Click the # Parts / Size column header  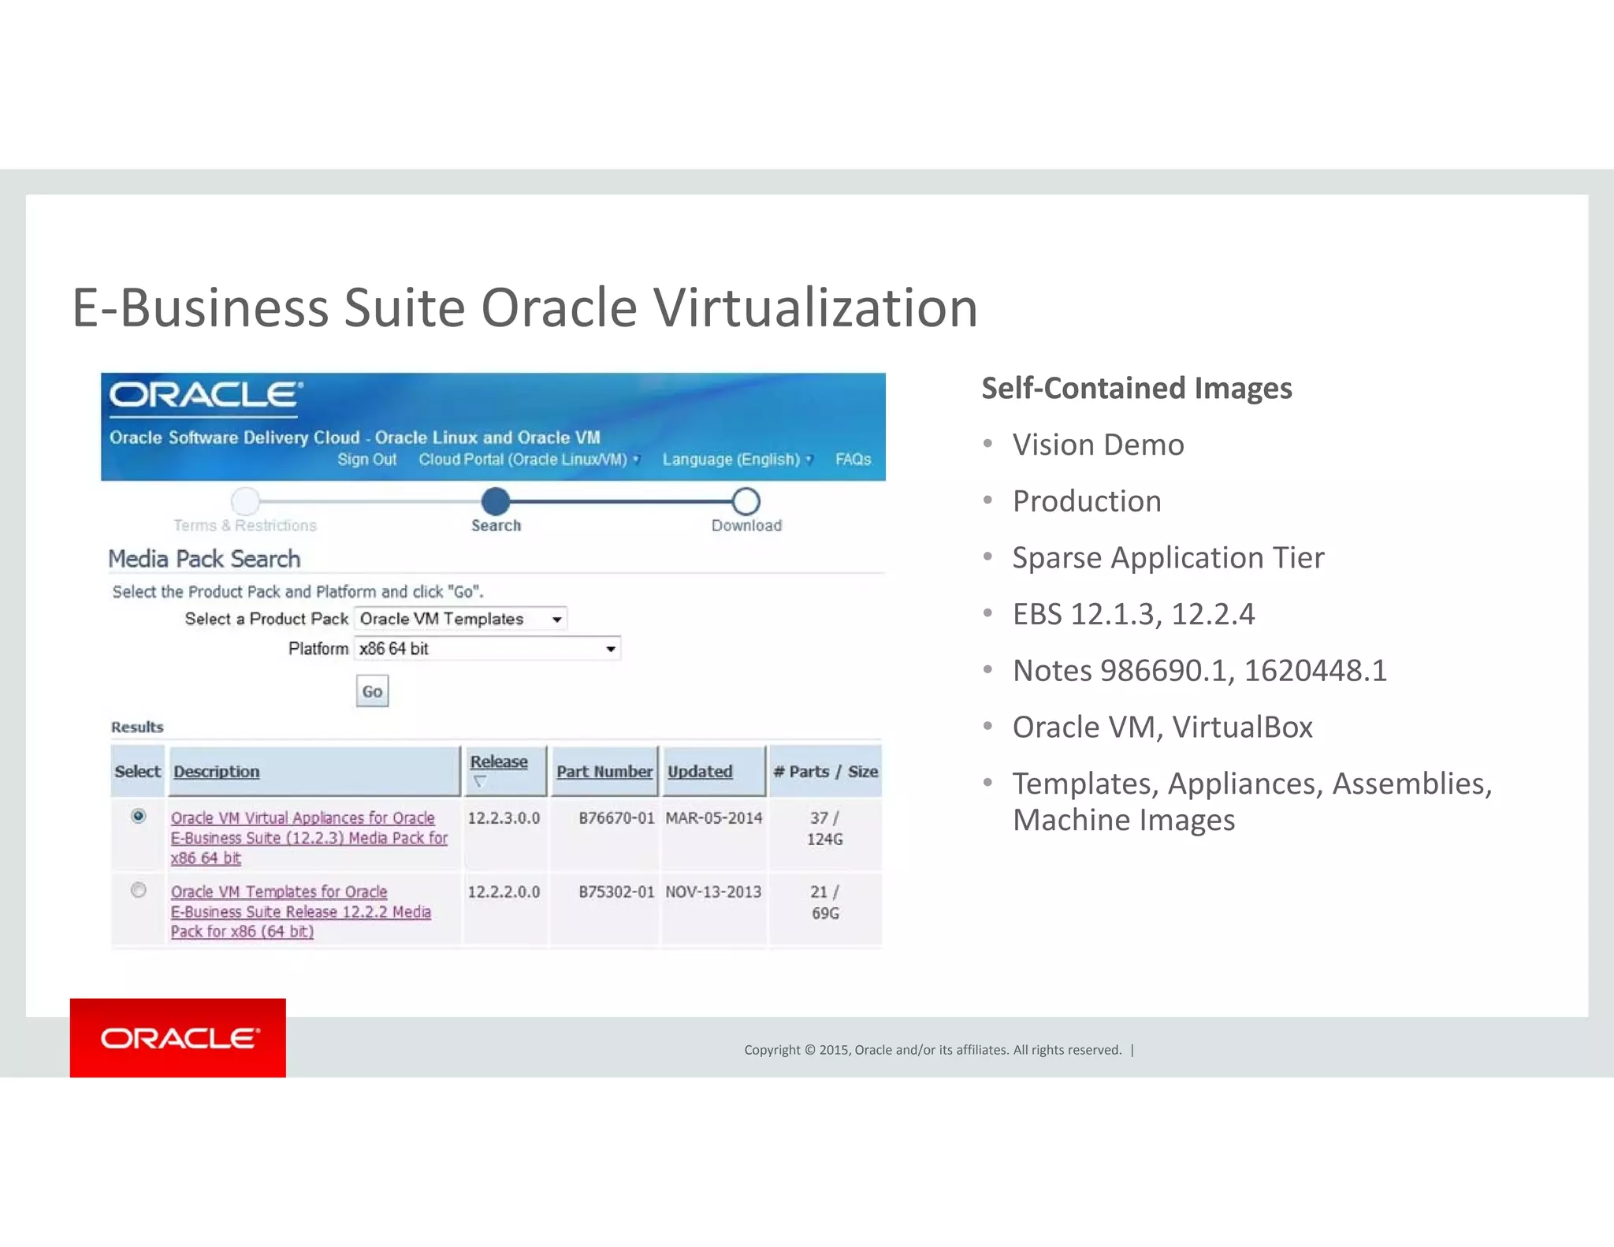click(x=825, y=772)
